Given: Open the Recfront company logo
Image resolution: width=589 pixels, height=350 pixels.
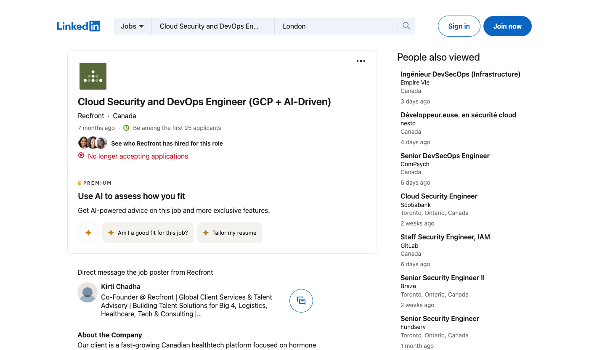Looking at the screenshot, I should tap(93, 76).
